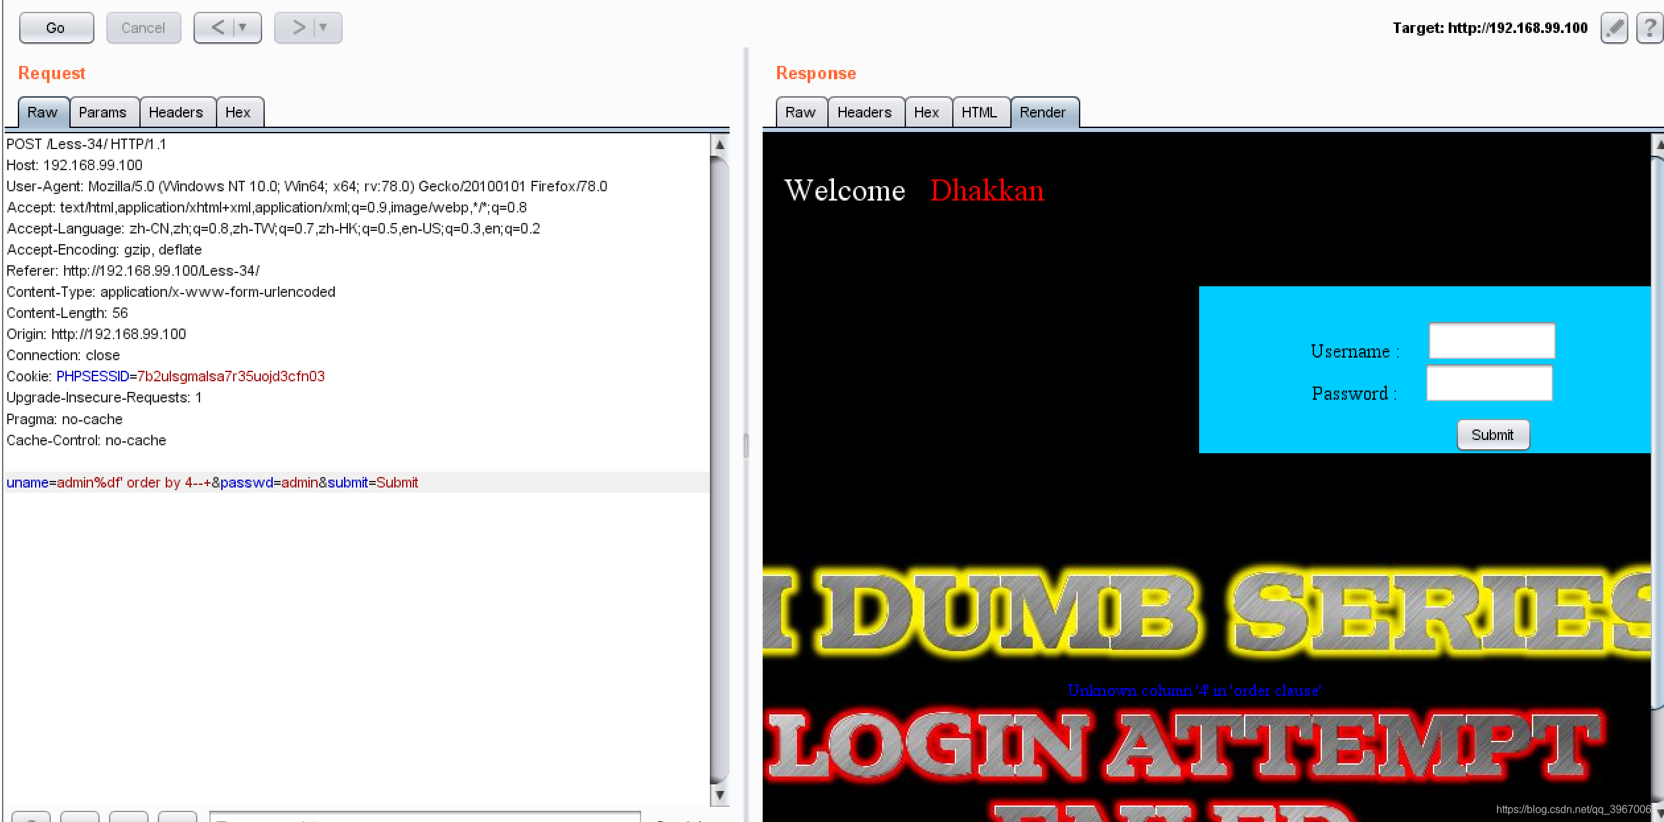Click the uname POST body line
This screenshot has height=822, width=1664.
point(211,482)
